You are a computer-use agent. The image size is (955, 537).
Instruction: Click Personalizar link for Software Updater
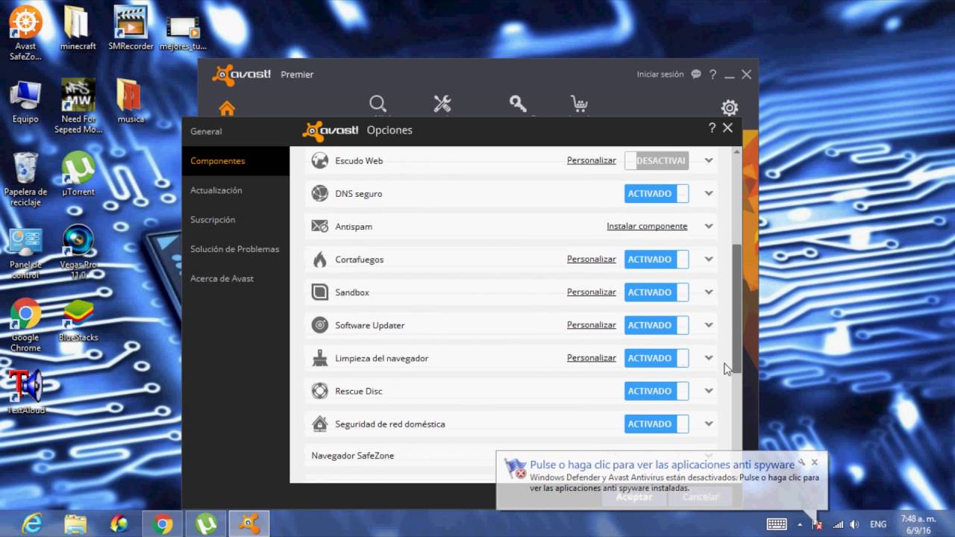[591, 324]
